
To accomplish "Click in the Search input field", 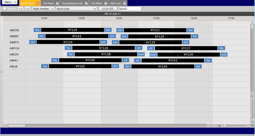I will click(130, 9).
